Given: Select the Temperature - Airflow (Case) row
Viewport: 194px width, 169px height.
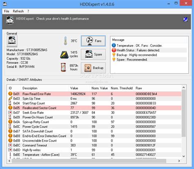Looking at the screenshot, I should pos(95,155).
